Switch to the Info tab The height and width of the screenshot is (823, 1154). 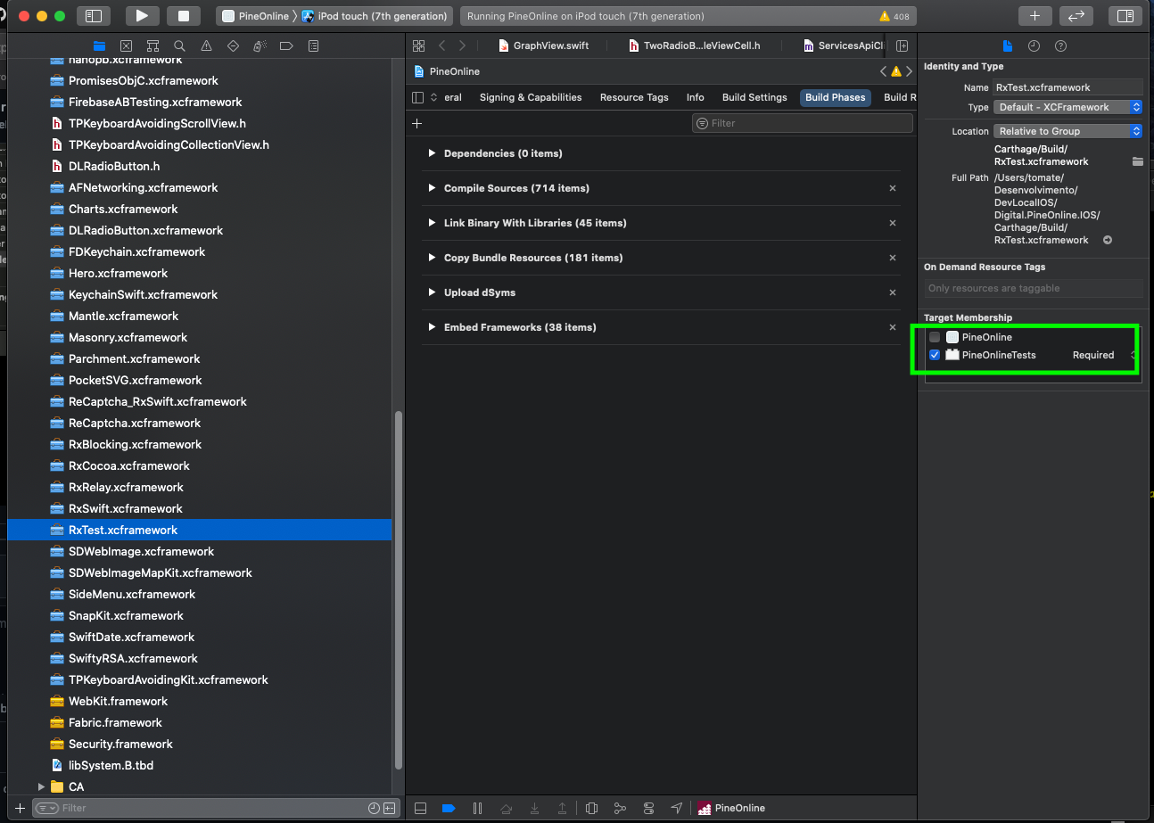(x=696, y=97)
